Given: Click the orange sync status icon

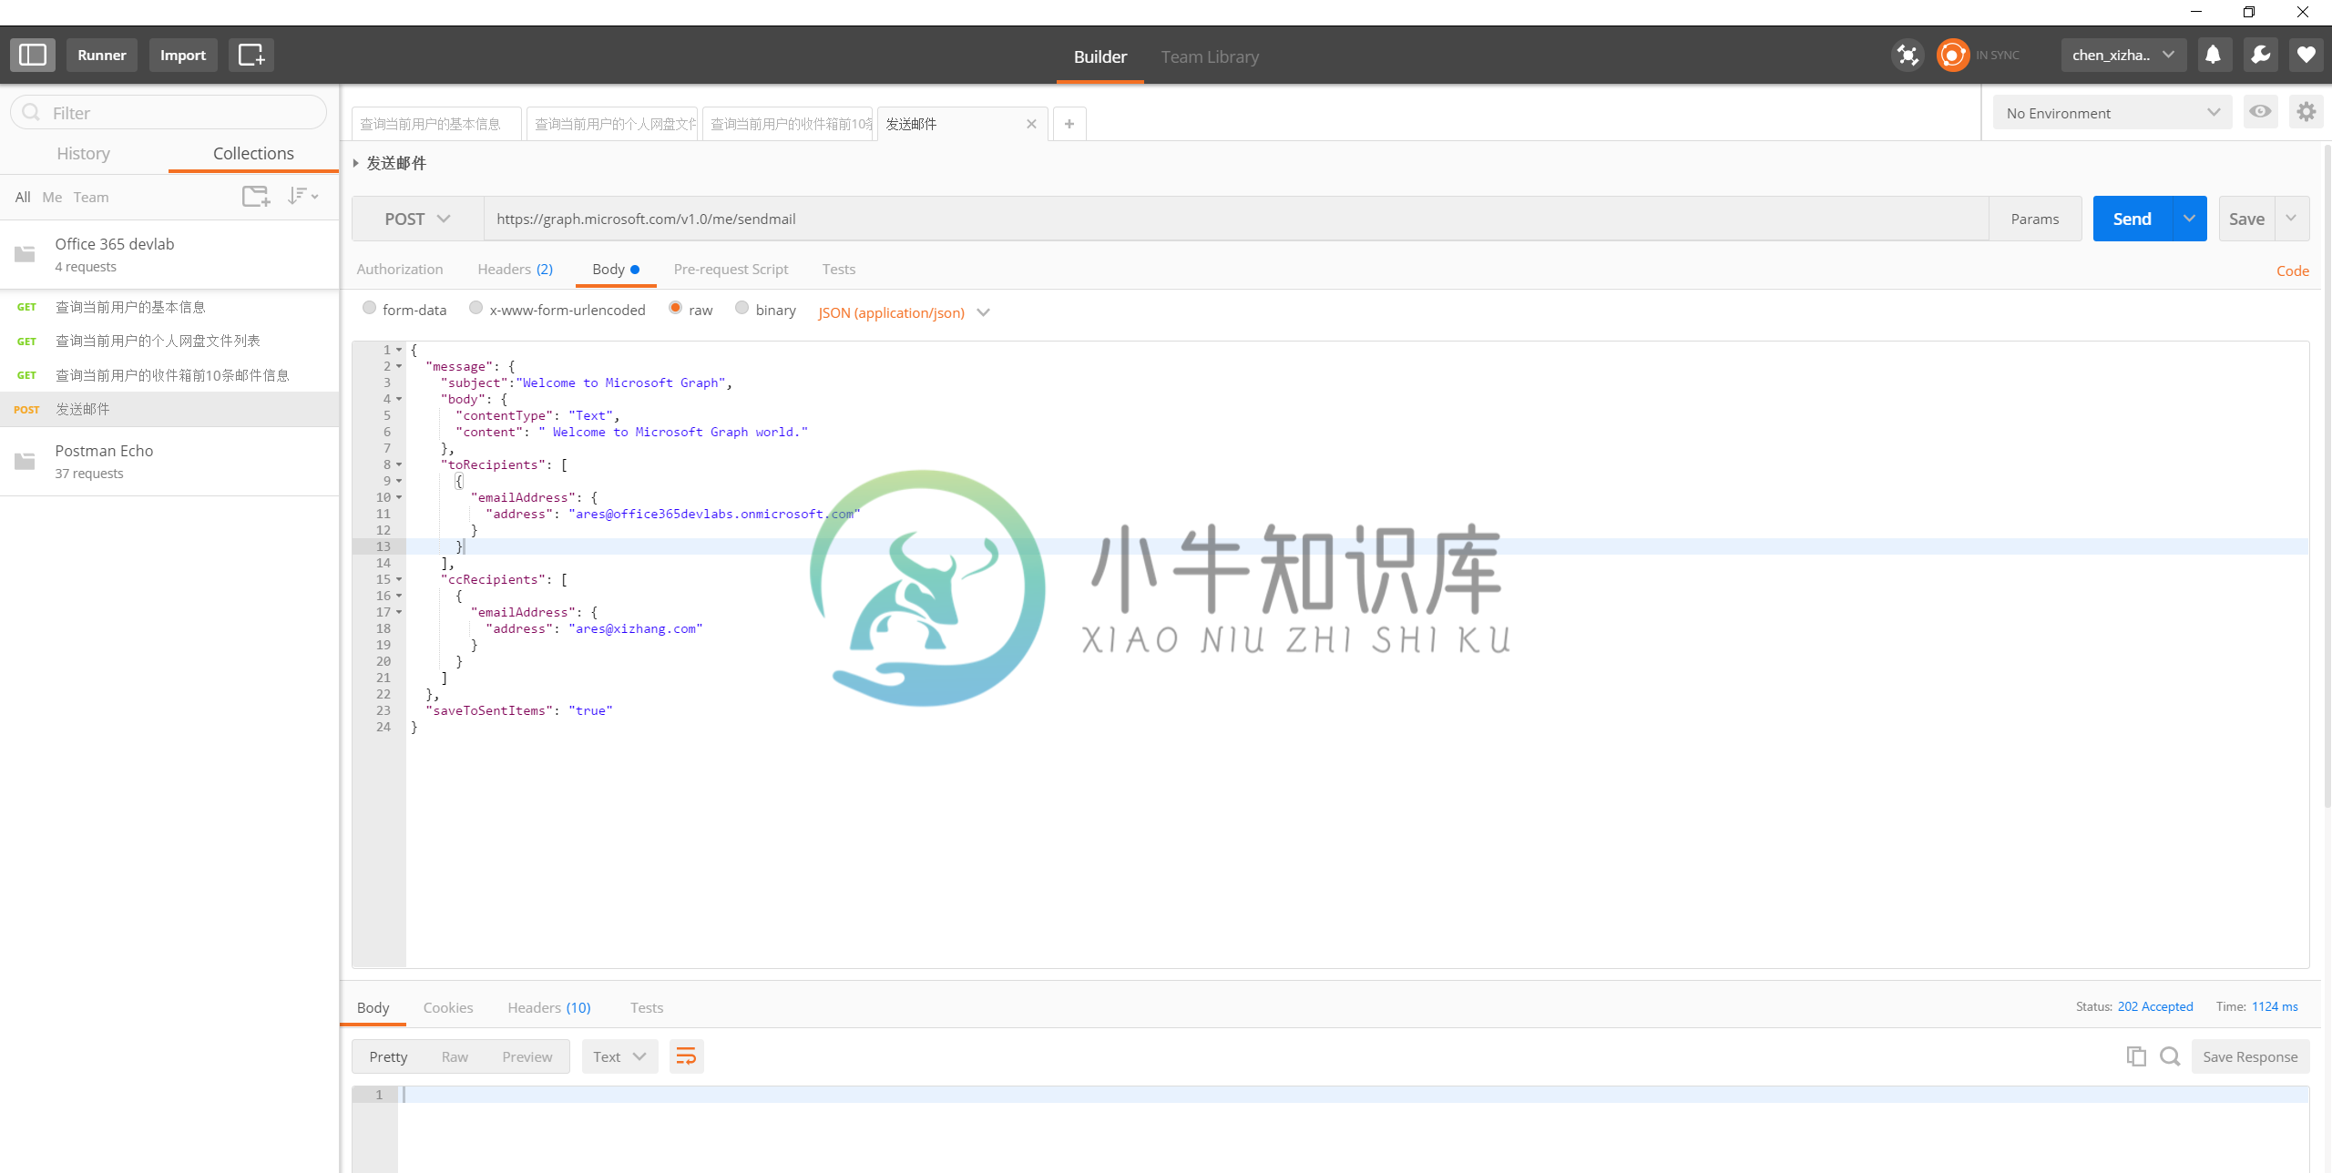Looking at the screenshot, I should coord(1952,56).
